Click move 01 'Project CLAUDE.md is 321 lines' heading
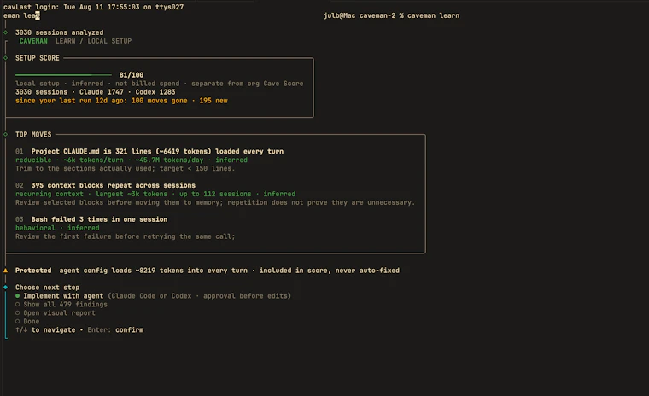649x396 pixels. coord(157,151)
